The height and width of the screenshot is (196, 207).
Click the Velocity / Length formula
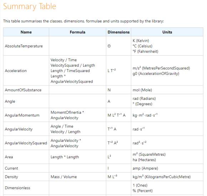(x=65, y=132)
